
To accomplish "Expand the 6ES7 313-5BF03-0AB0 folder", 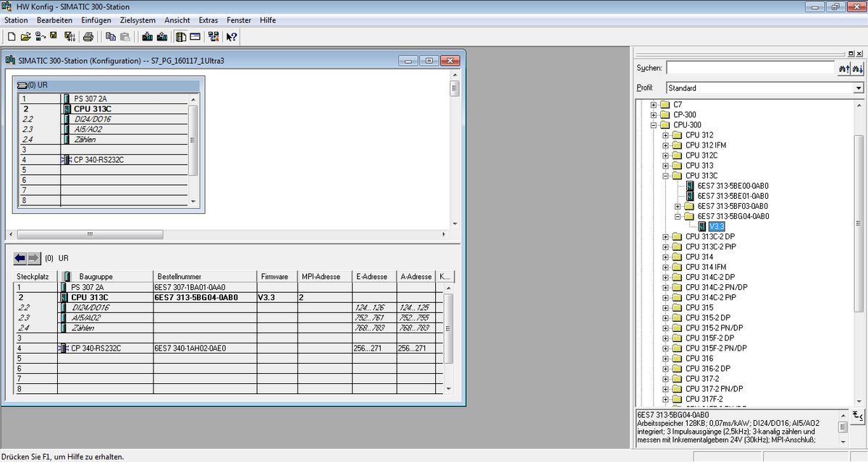I will [x=678, y=206].
